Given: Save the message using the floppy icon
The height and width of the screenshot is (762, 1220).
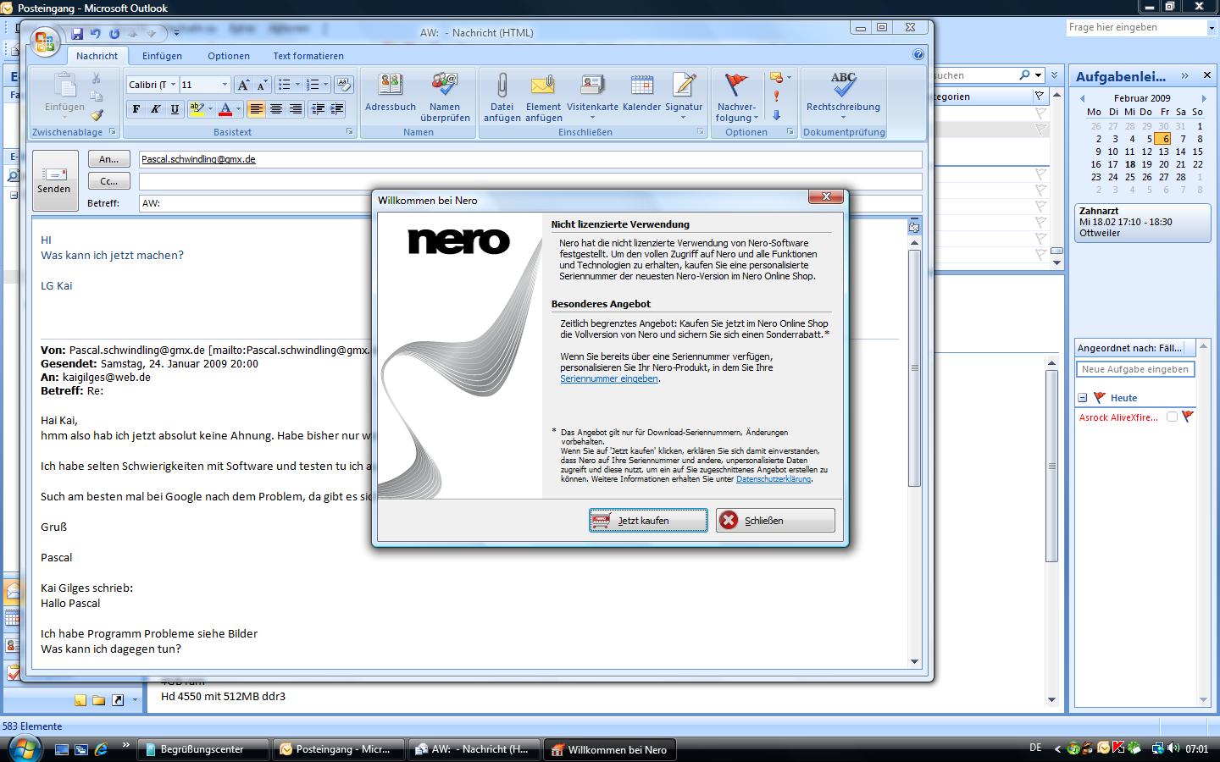Looking at the screenshot, I should (x=77, y=34).
